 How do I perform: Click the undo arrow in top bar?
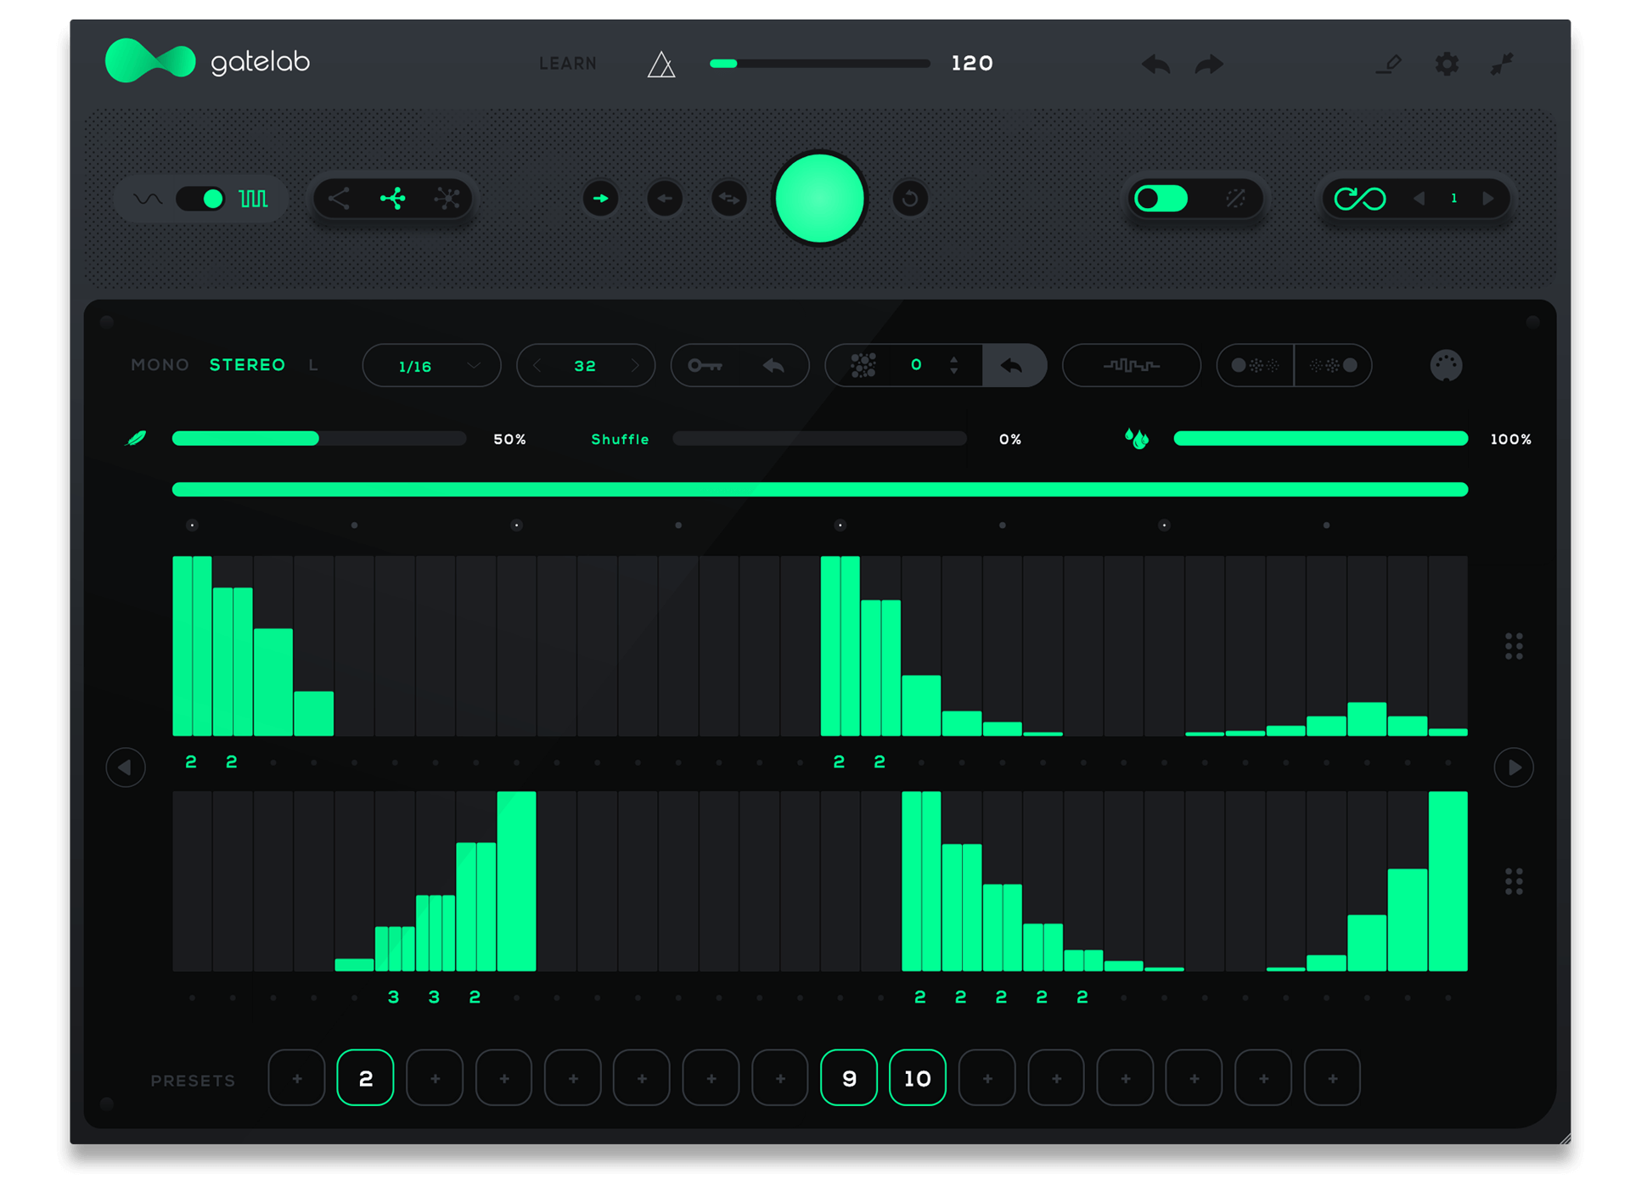coord(1155,65)
